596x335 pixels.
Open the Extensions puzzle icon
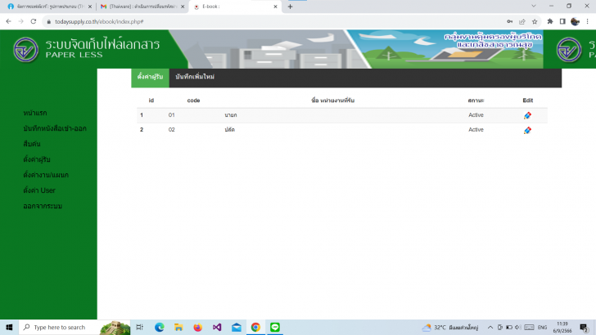pos(550,21)
